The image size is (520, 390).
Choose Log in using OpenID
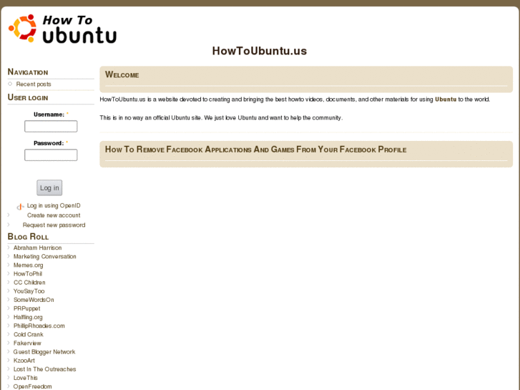[54, 205]
